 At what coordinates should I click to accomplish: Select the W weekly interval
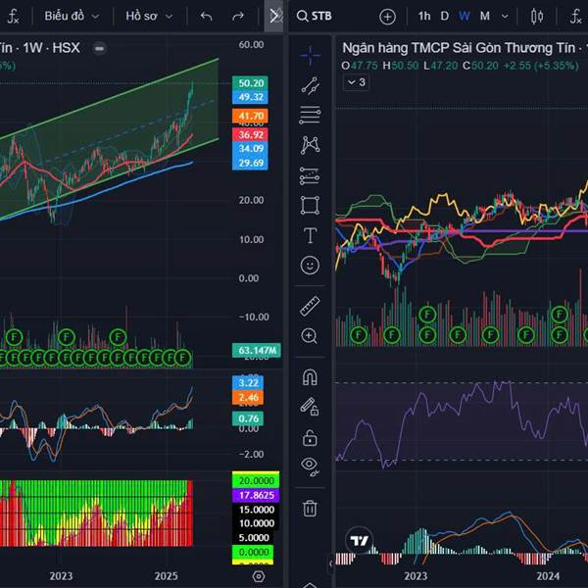click(x=465, y=16)
